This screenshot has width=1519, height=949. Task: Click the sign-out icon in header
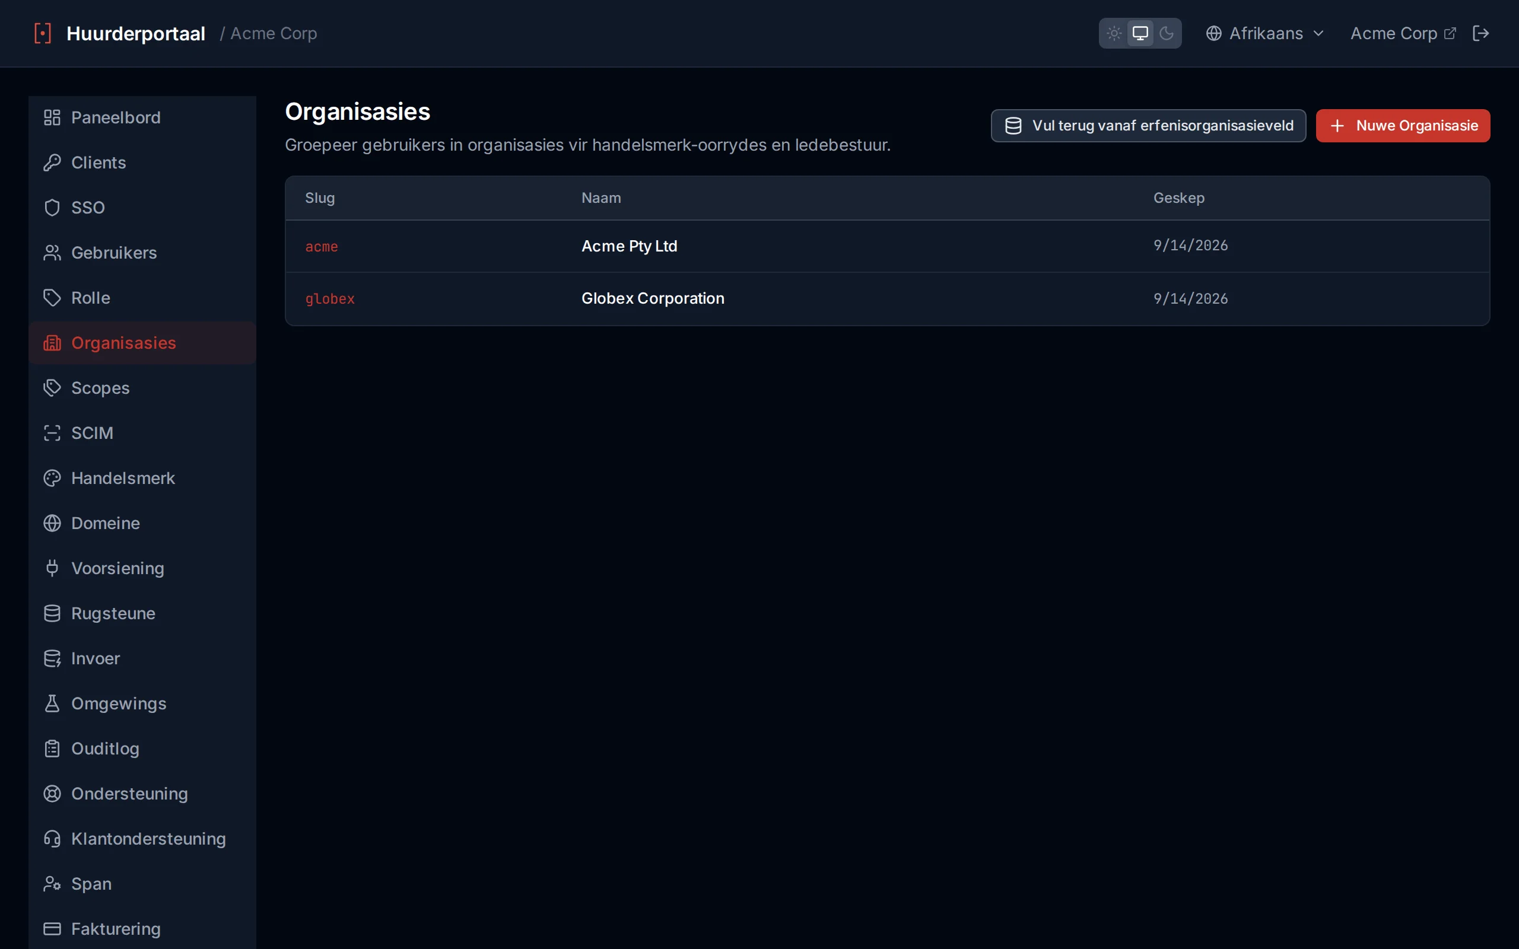1480,33
